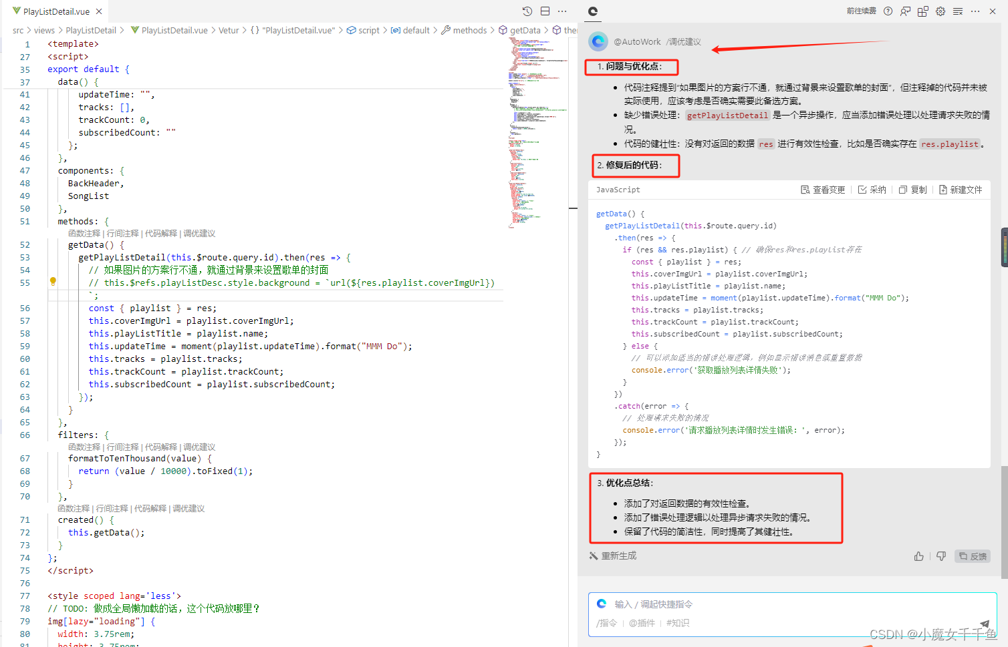Click 复制 to copy the code
The height and width of the screenshot is (647, 1008).
tap(913, 190)
